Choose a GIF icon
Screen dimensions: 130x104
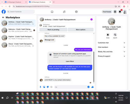pyautogui.click(x=51, y=87)
